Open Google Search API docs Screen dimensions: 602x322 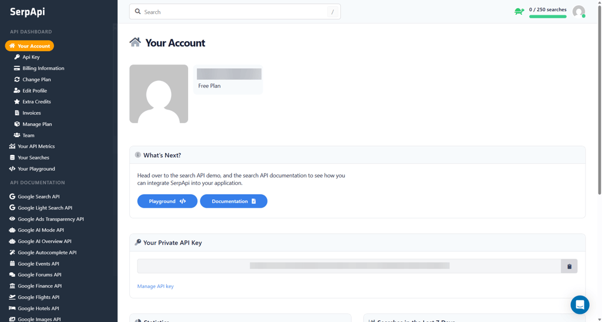[x=38, y=197]
